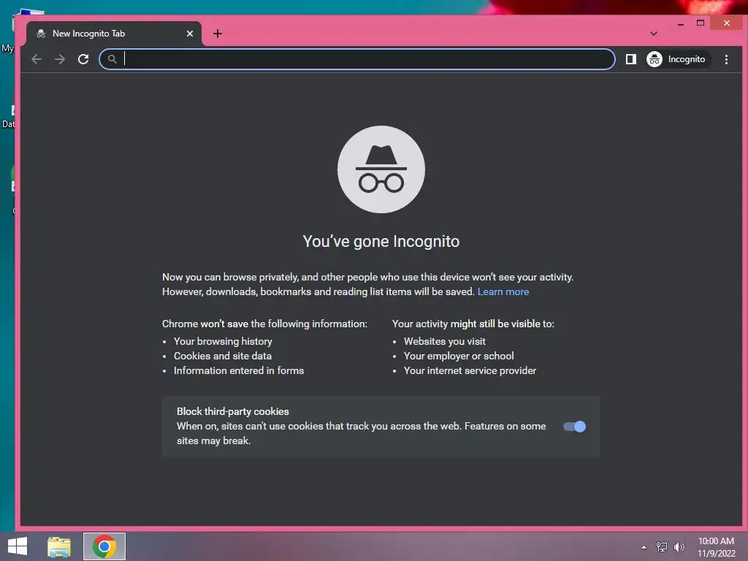Screen dimensions: 748x561
Task: Click 'Your employer or school' item
Action: [x=459, y=356]
